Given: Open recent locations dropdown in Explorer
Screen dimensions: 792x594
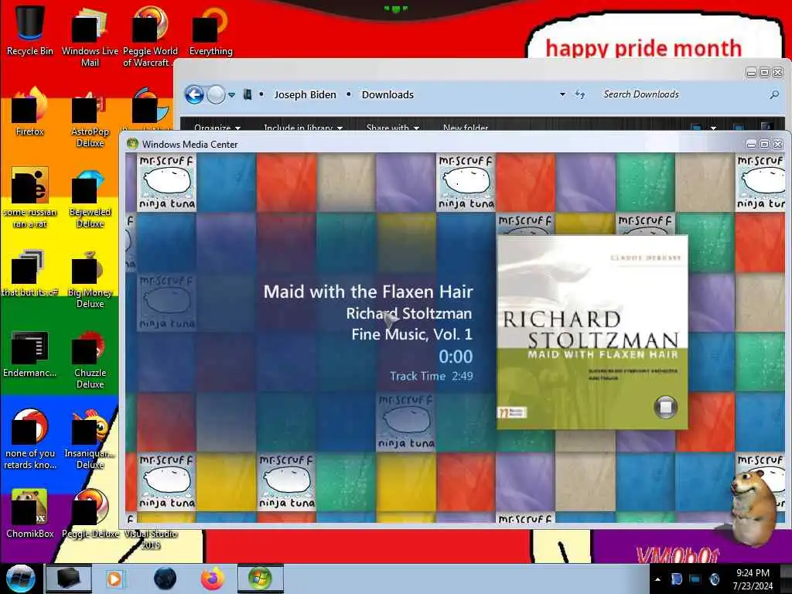Looking at the screenshot, I should coord(231,94).
